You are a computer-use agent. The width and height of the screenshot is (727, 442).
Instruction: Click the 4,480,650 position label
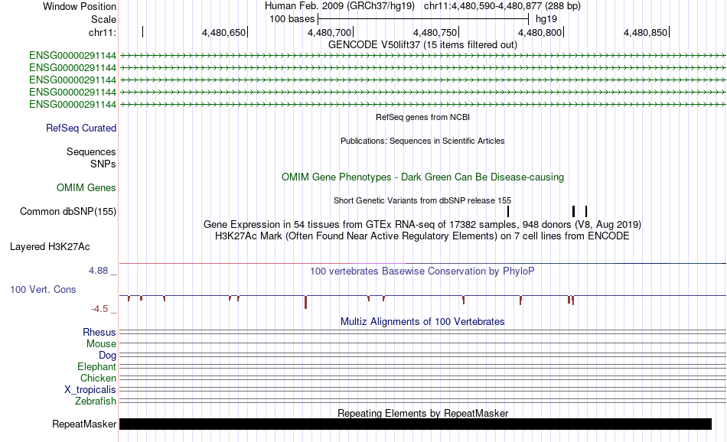click(223, 32)
